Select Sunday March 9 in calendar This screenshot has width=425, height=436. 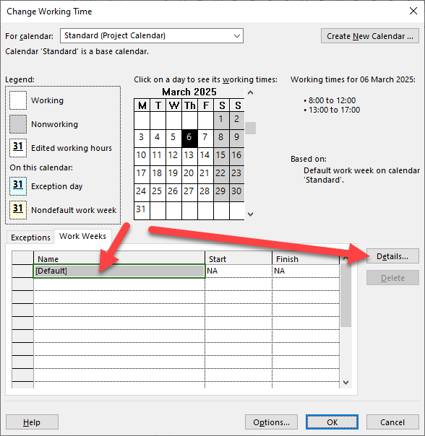(237, 137)
